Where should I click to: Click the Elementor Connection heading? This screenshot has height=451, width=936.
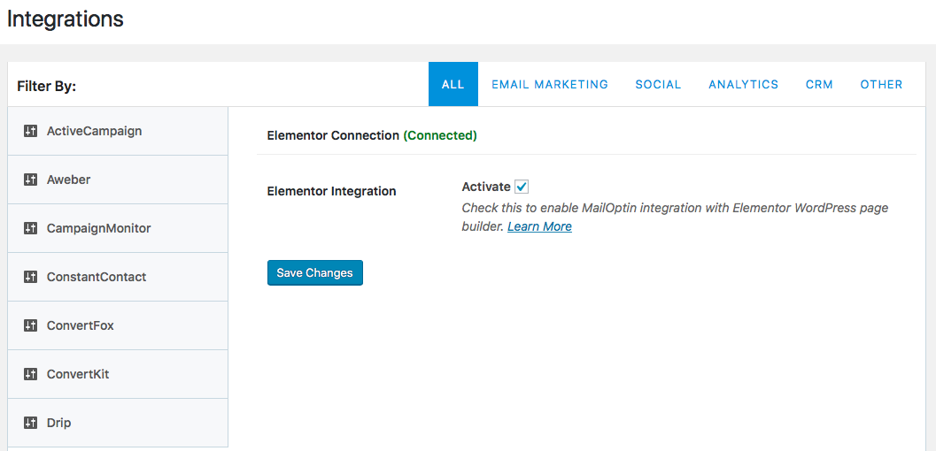tap(333, 135)
